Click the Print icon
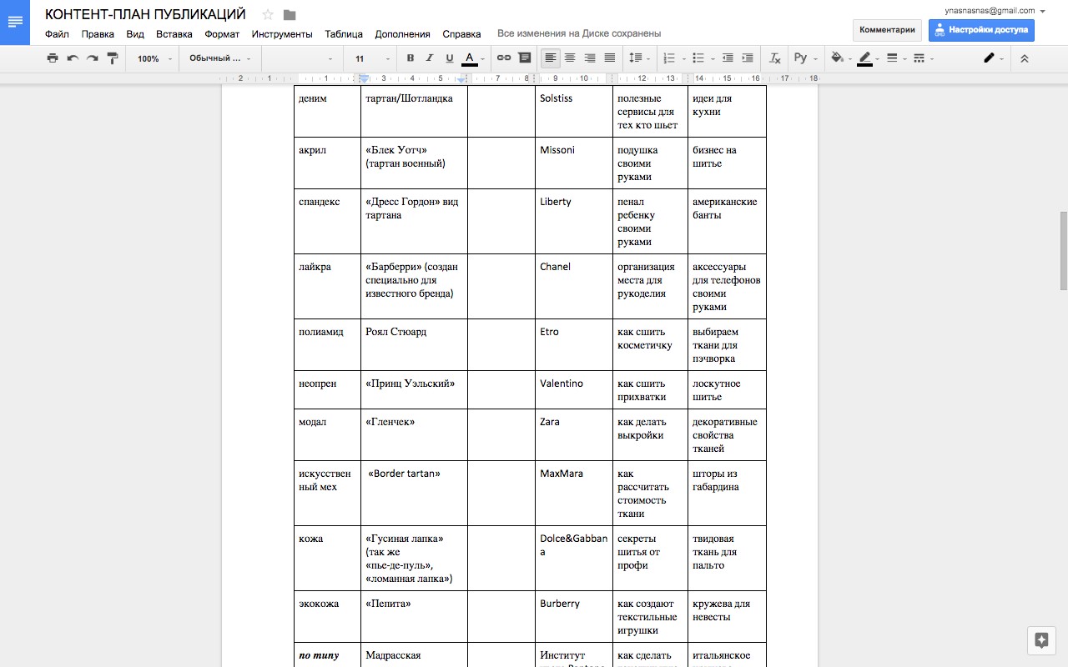 [53, 58]
